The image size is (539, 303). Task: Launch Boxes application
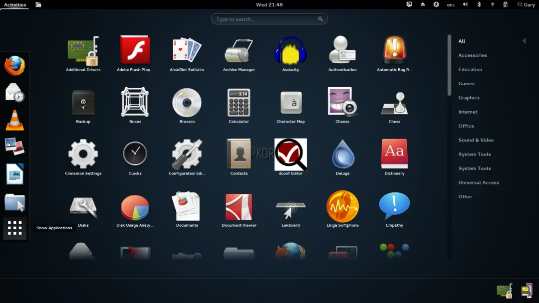pyautogui.click(x=135, y=102)
